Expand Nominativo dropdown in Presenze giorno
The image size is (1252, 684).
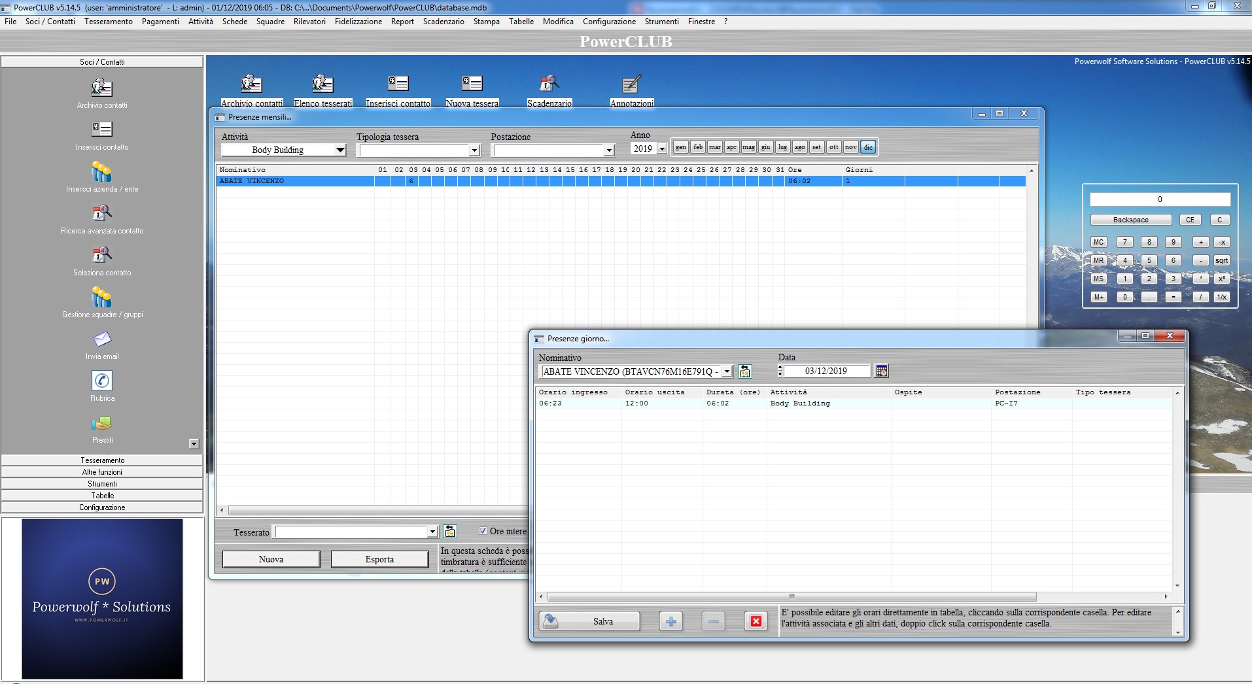point(727,371)
